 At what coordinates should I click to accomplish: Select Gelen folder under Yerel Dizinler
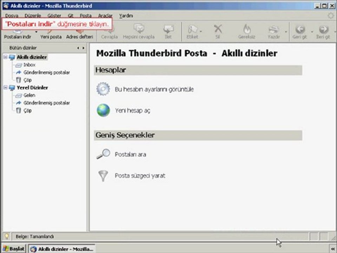tap(29, 95)
